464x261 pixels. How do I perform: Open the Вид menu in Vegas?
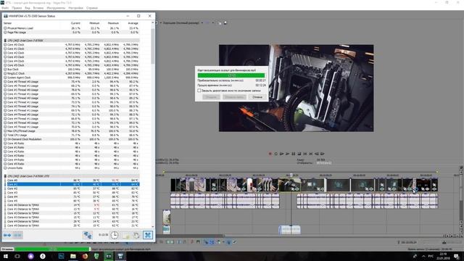[x=28, y=8]
